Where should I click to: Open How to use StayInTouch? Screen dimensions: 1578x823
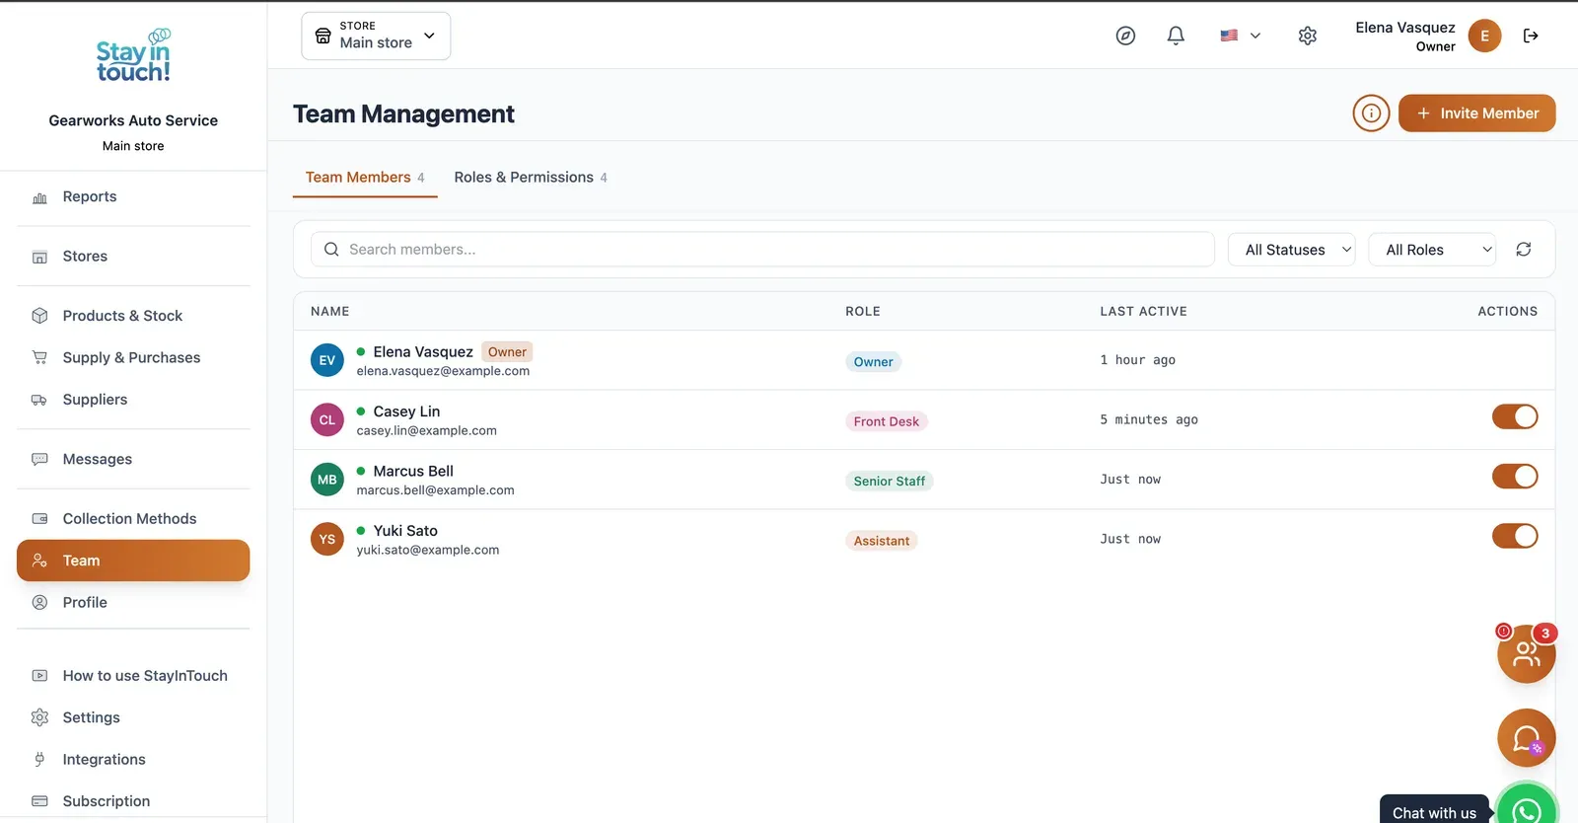pyautogui.click(x=133, y=676)
